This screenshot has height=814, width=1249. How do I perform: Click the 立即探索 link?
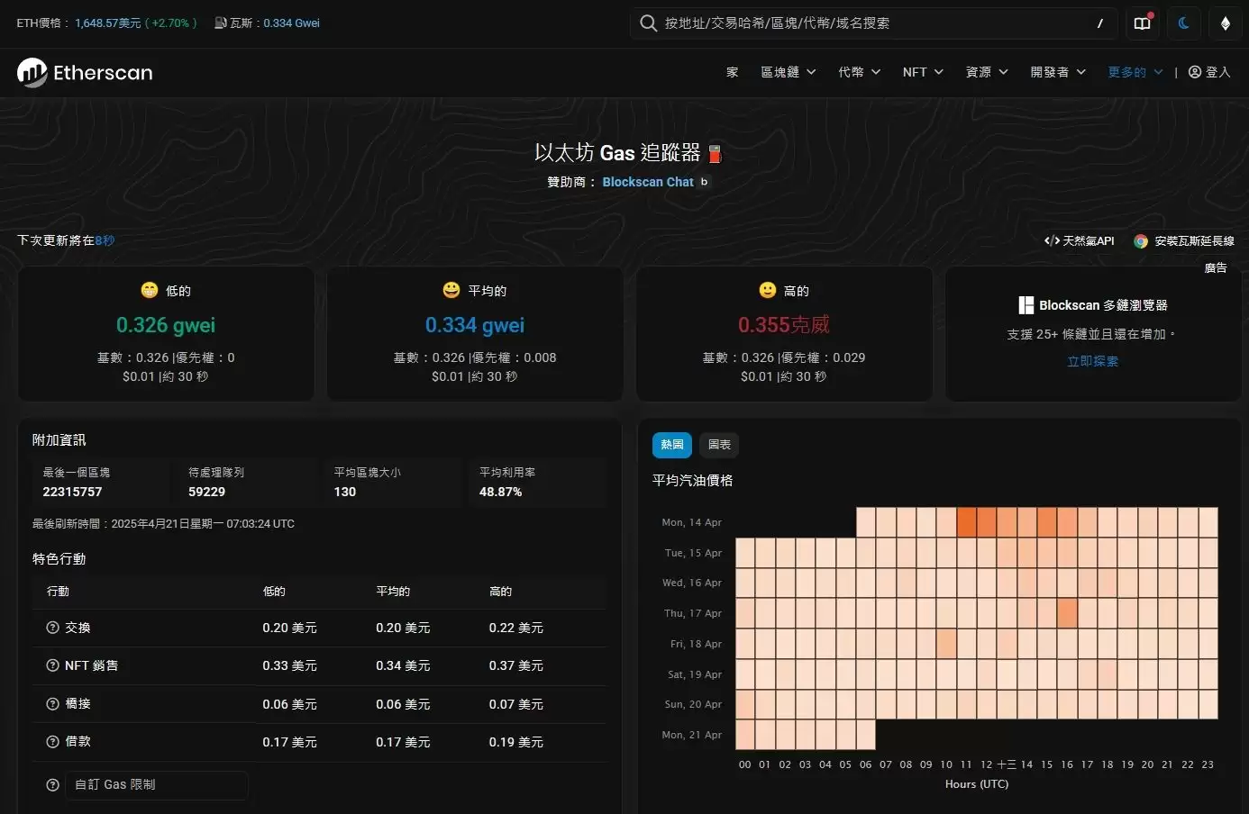pos(1092,361)
